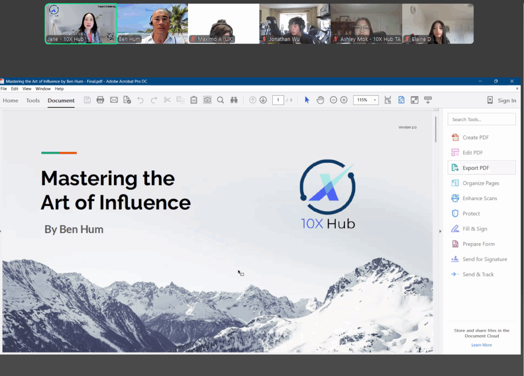The height and width of the screenshot is (376, 524).
Task: Click the Copy icon
Action: 181,100
